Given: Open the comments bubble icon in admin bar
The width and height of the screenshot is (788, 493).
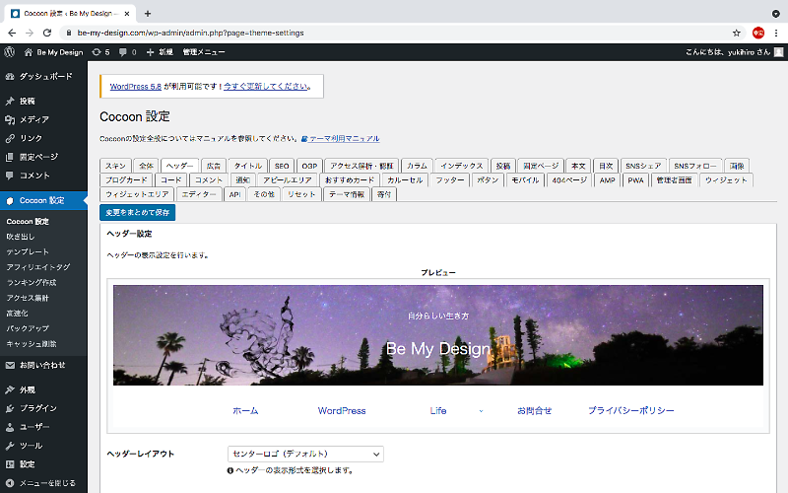Looking at the screenshot, I should pos(126,51).
